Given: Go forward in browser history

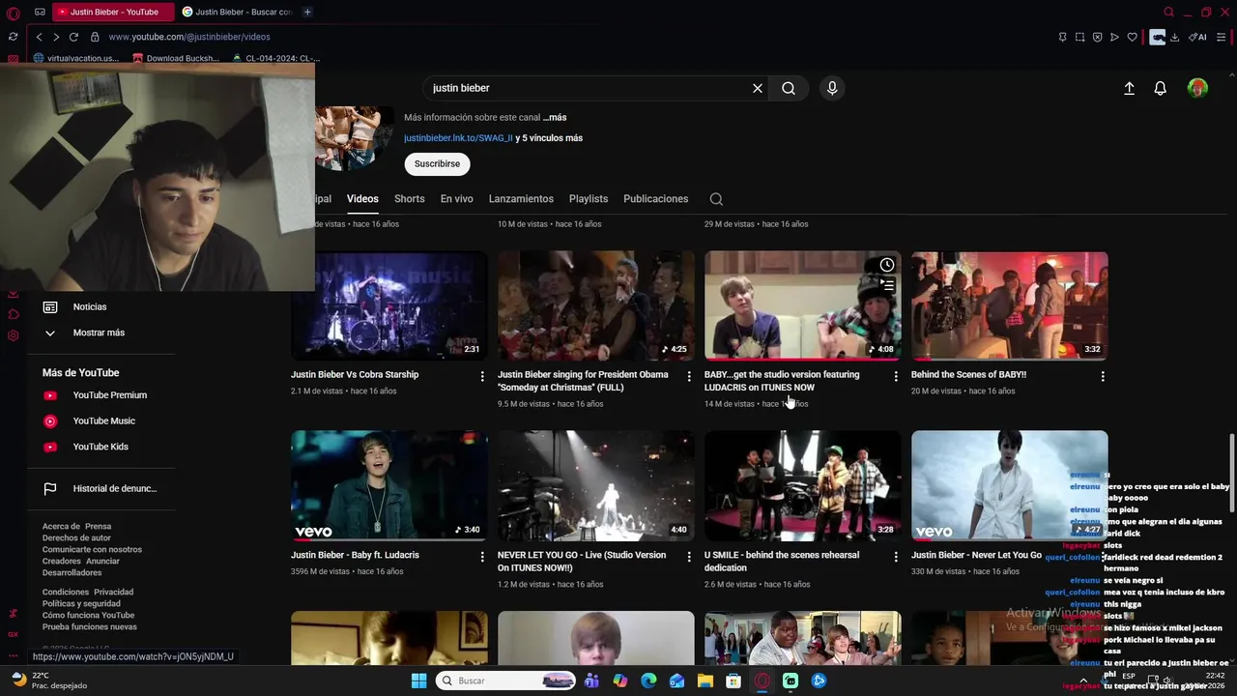Looking at the screenshot, I should click(x=55, y=37).
